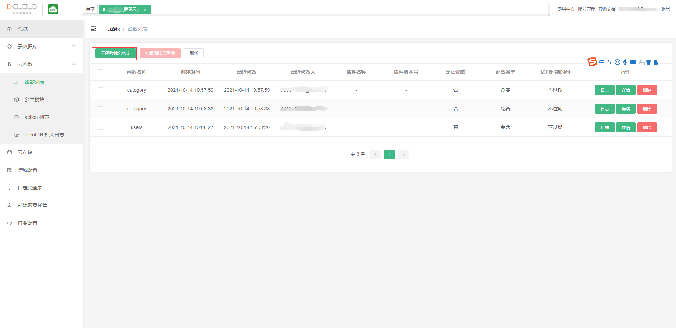This screenshot has width=676, height=328.
Task: Click the Sogou toolbox grid icon
Action: tap(656, 62)
